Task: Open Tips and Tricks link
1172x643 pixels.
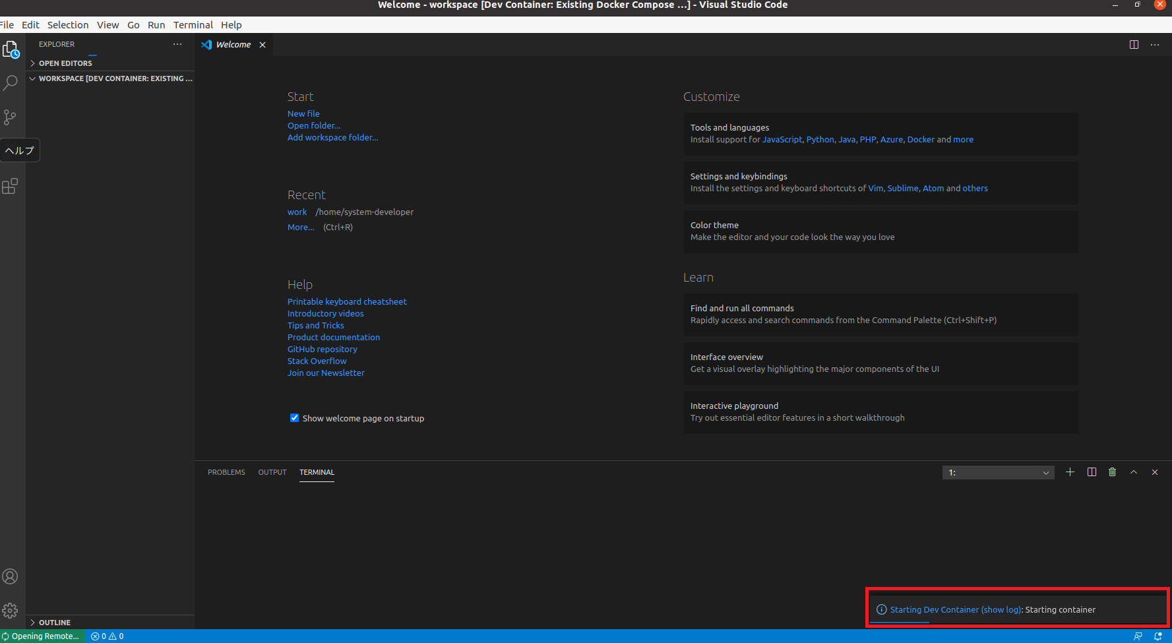Action: (x=315, y=325)
